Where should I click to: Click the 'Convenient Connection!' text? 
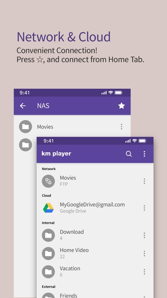pos(57,50)
